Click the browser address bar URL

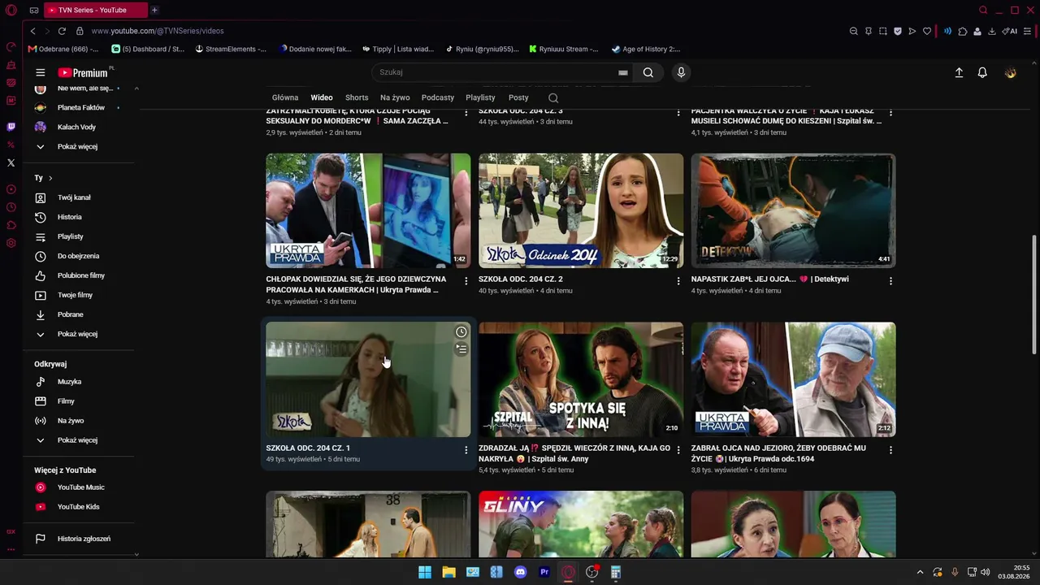[x=158, y=31]
